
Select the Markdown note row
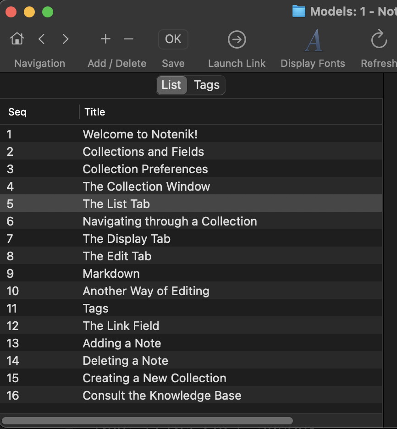(111, 274)
